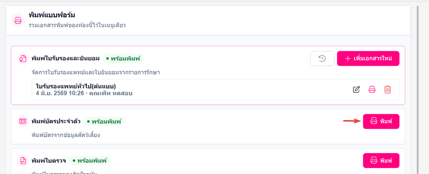
Task: Click พร้อมพิมพ์ badge next to พิมพ์บัตรประจำตัว
Action: point(104,121)
